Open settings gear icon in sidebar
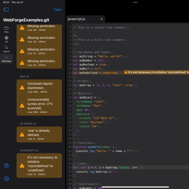The height and width of the screenshot is (189, 189). 6,178
